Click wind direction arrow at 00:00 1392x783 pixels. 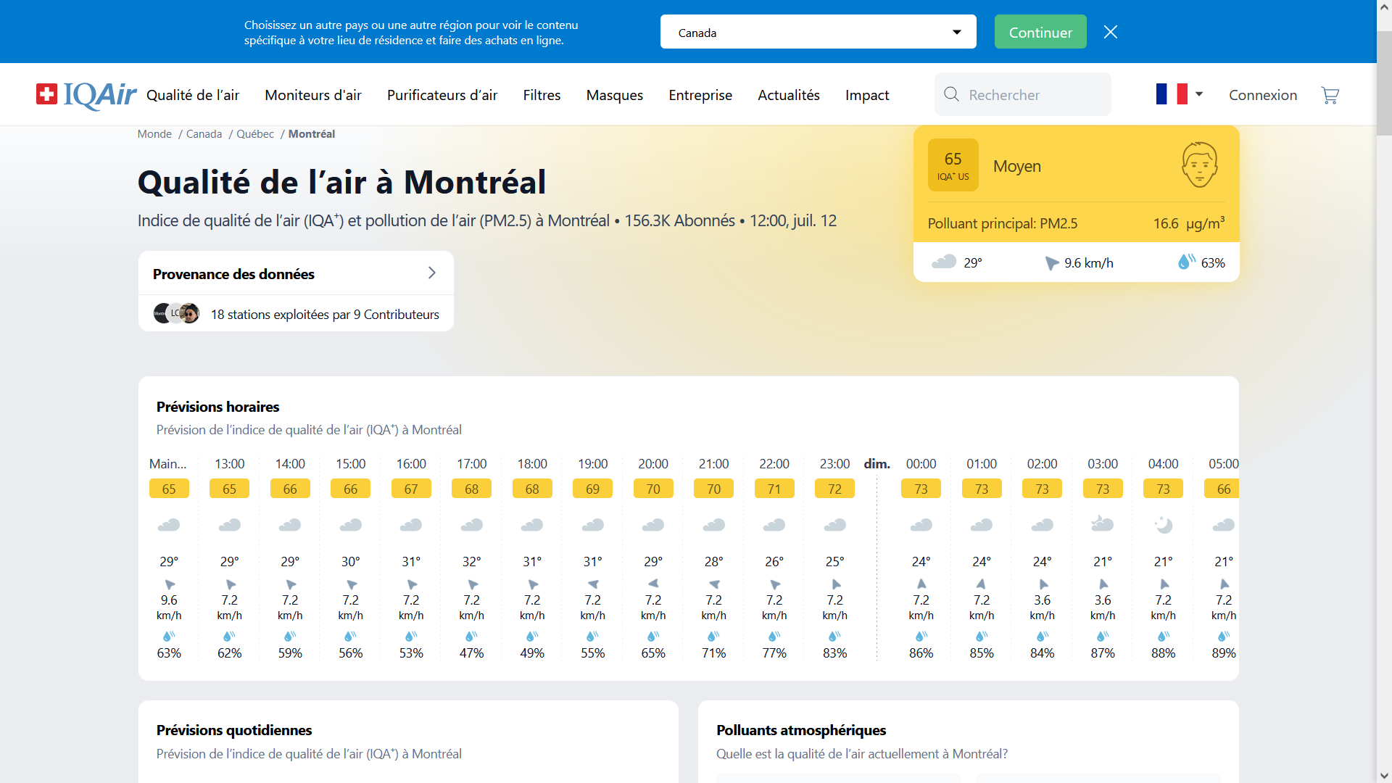click(921, 584)
